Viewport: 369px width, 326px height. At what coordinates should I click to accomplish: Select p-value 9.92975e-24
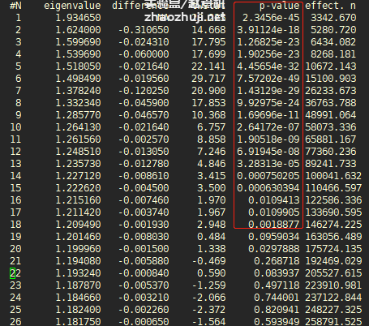(268, 103)
